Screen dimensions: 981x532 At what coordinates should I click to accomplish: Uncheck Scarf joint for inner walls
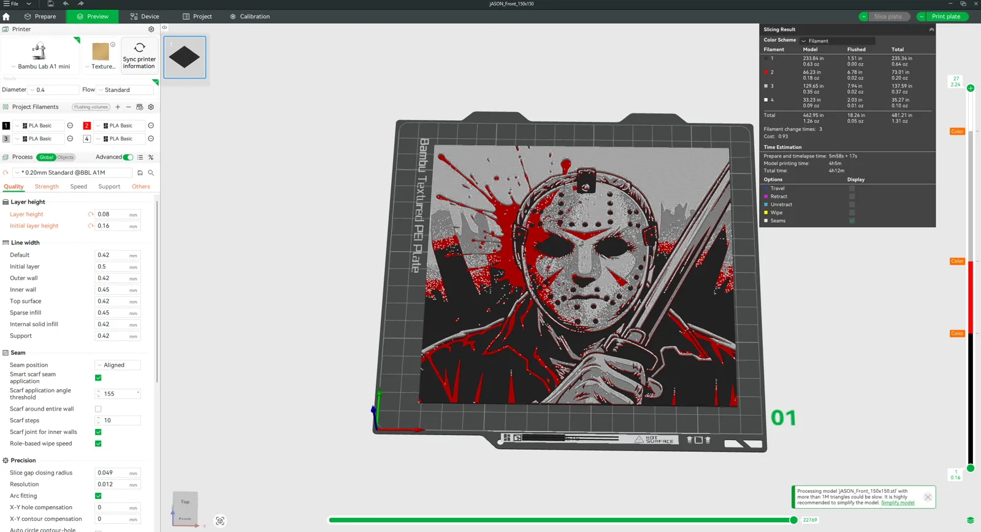coord(98,432)
